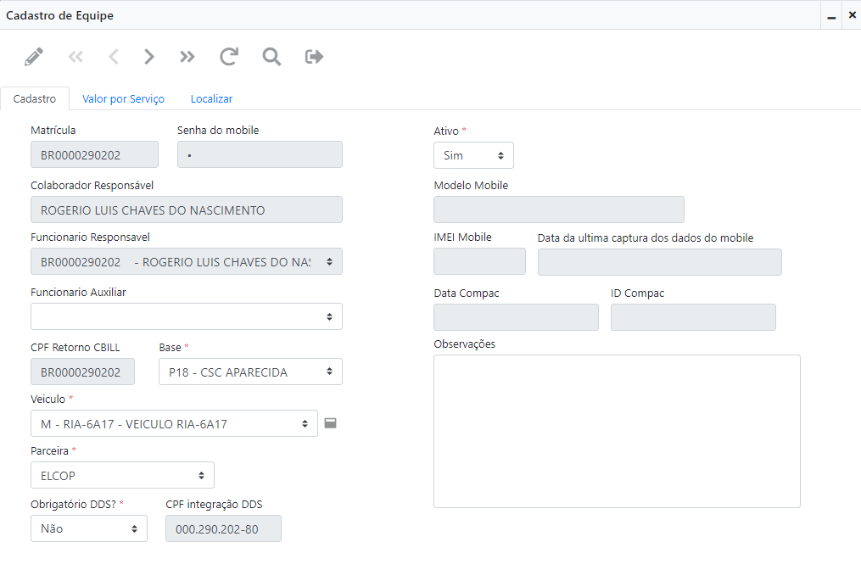Go to first record with double-left arrows

pos(75,57)
